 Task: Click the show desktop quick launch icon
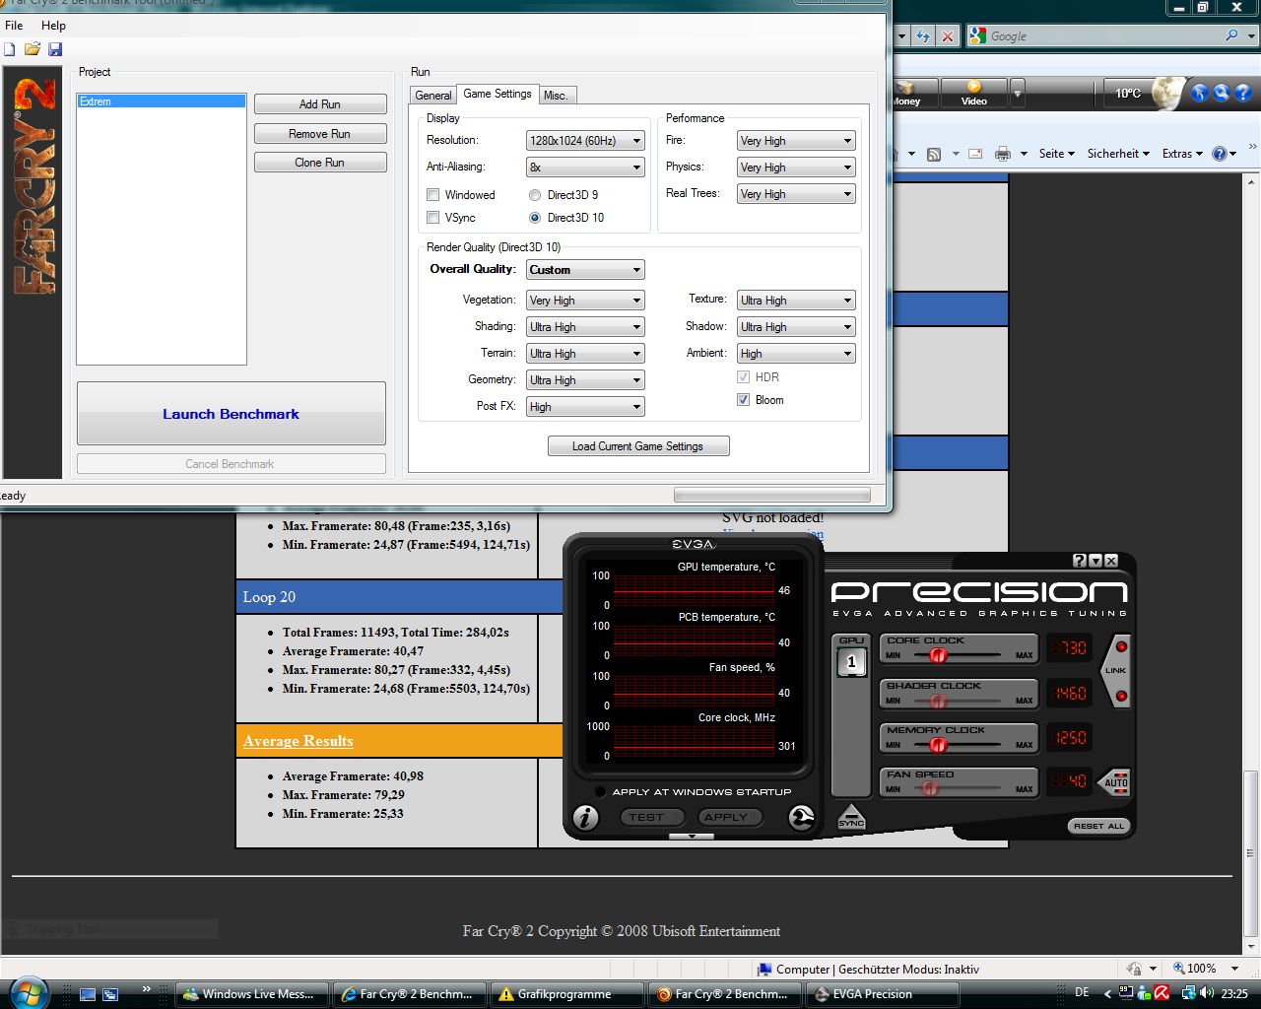point(88,994)
